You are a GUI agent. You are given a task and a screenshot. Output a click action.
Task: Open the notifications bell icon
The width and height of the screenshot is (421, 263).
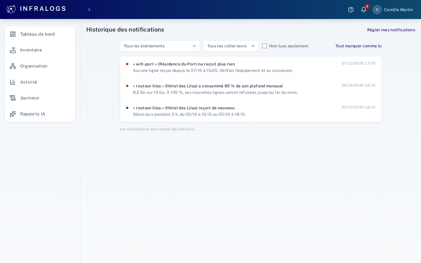coord(364,10)
